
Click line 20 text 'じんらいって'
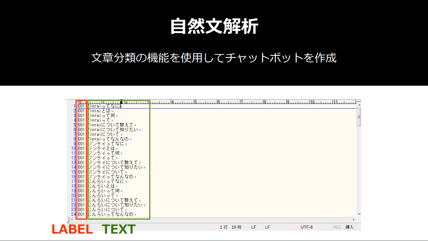click(x=101, y=195)
